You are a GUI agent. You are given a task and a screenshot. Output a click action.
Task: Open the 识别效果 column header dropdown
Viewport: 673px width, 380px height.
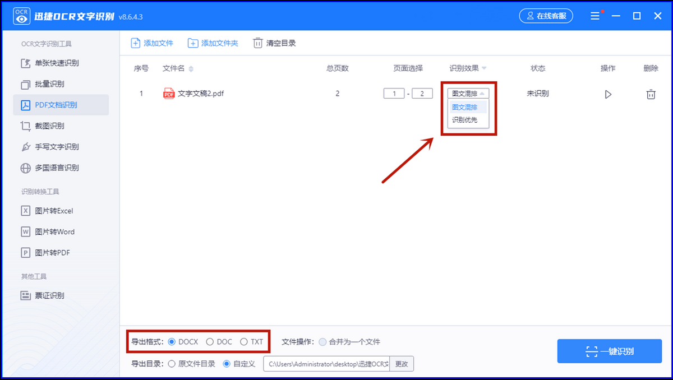pos(484,68)
